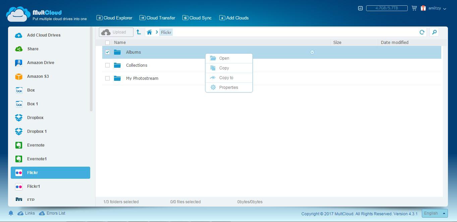Click the traffic monitor icon in header
The height and width of the screenshot is (222, 457).
pyautogui.click(x=360, y=8)
